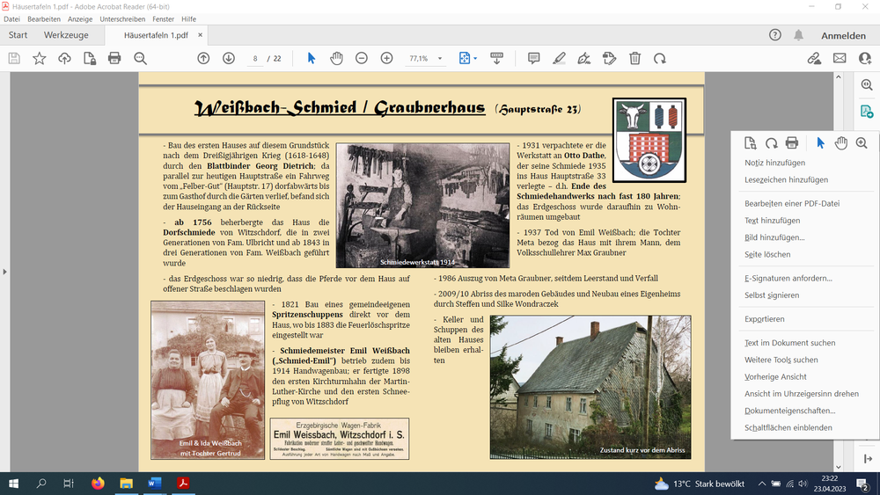The height and width of the screenshot is (495, 880).
Task: Open Word from the Windows taskbar
Action: pyautogui.click(x=155, y=484)
